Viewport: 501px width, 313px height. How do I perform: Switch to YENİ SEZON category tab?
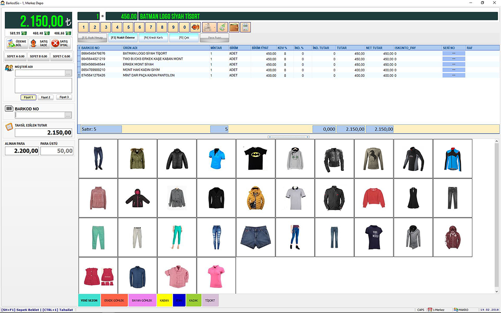(x=89, y=300)
